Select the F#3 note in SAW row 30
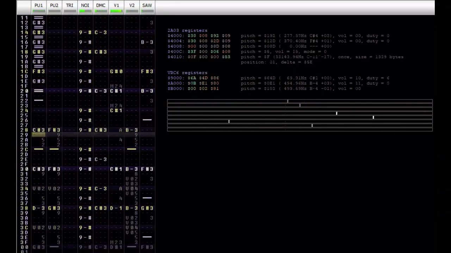This screenshot has width=451, height=253. [147, 169]
